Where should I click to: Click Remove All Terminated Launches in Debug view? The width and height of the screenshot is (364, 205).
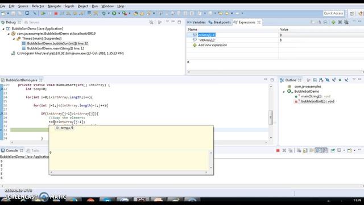coord(151,22)
